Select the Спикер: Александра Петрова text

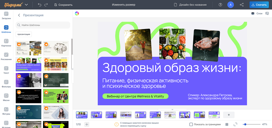[x=215, y=97]
